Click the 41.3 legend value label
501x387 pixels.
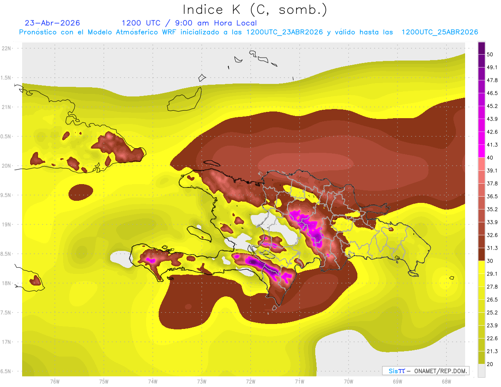click(x=492, y=145)
